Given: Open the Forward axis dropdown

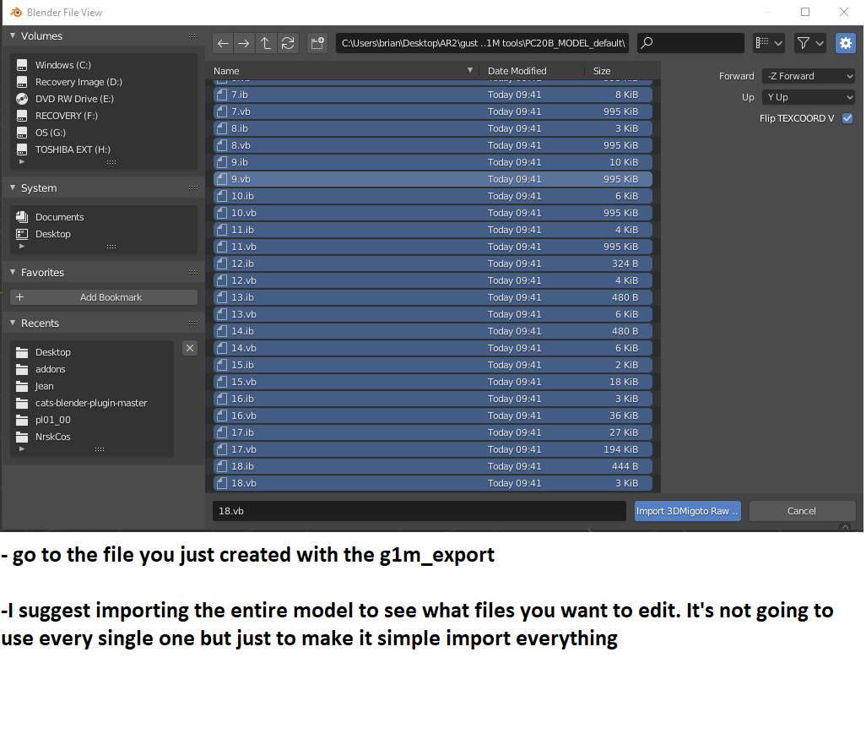Looking at the screenshot, I should [809, 76].
